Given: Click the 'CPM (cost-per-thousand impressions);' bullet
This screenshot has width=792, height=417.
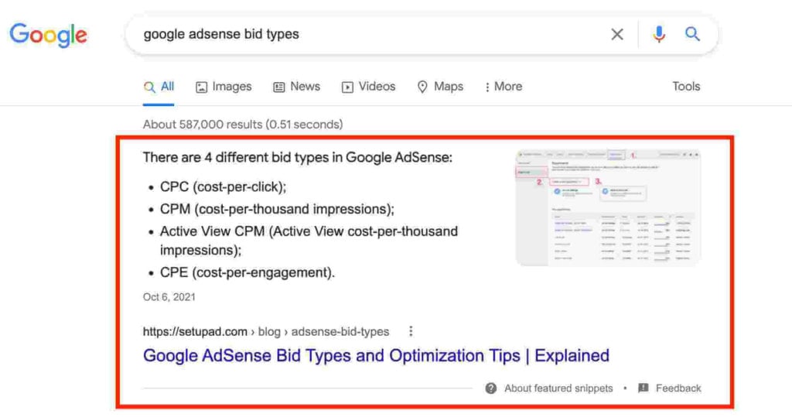Looking at the screenshot, I should [278, 209].
